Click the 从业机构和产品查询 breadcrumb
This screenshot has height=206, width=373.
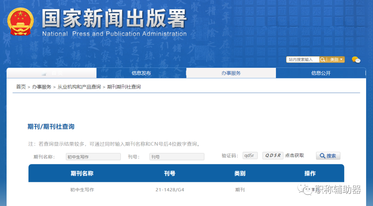(x=79, y=87)
